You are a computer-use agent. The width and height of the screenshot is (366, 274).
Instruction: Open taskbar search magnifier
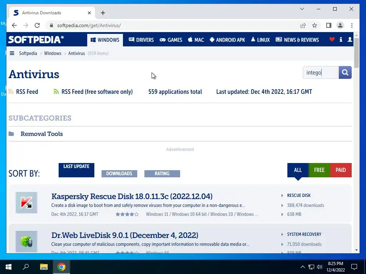[x=26, y=267]
